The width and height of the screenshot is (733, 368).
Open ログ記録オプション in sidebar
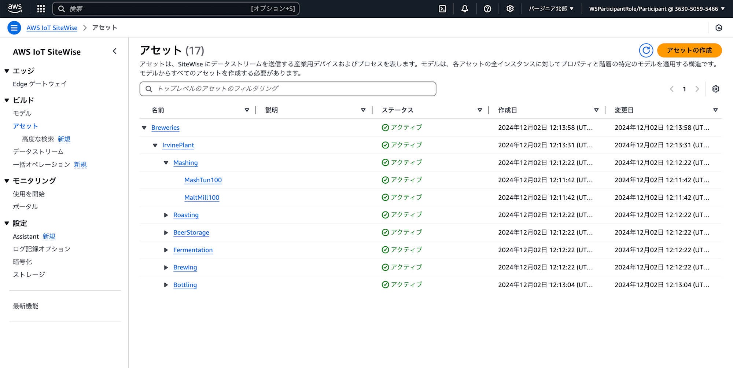pyautogui.click(x=41, y=249)
